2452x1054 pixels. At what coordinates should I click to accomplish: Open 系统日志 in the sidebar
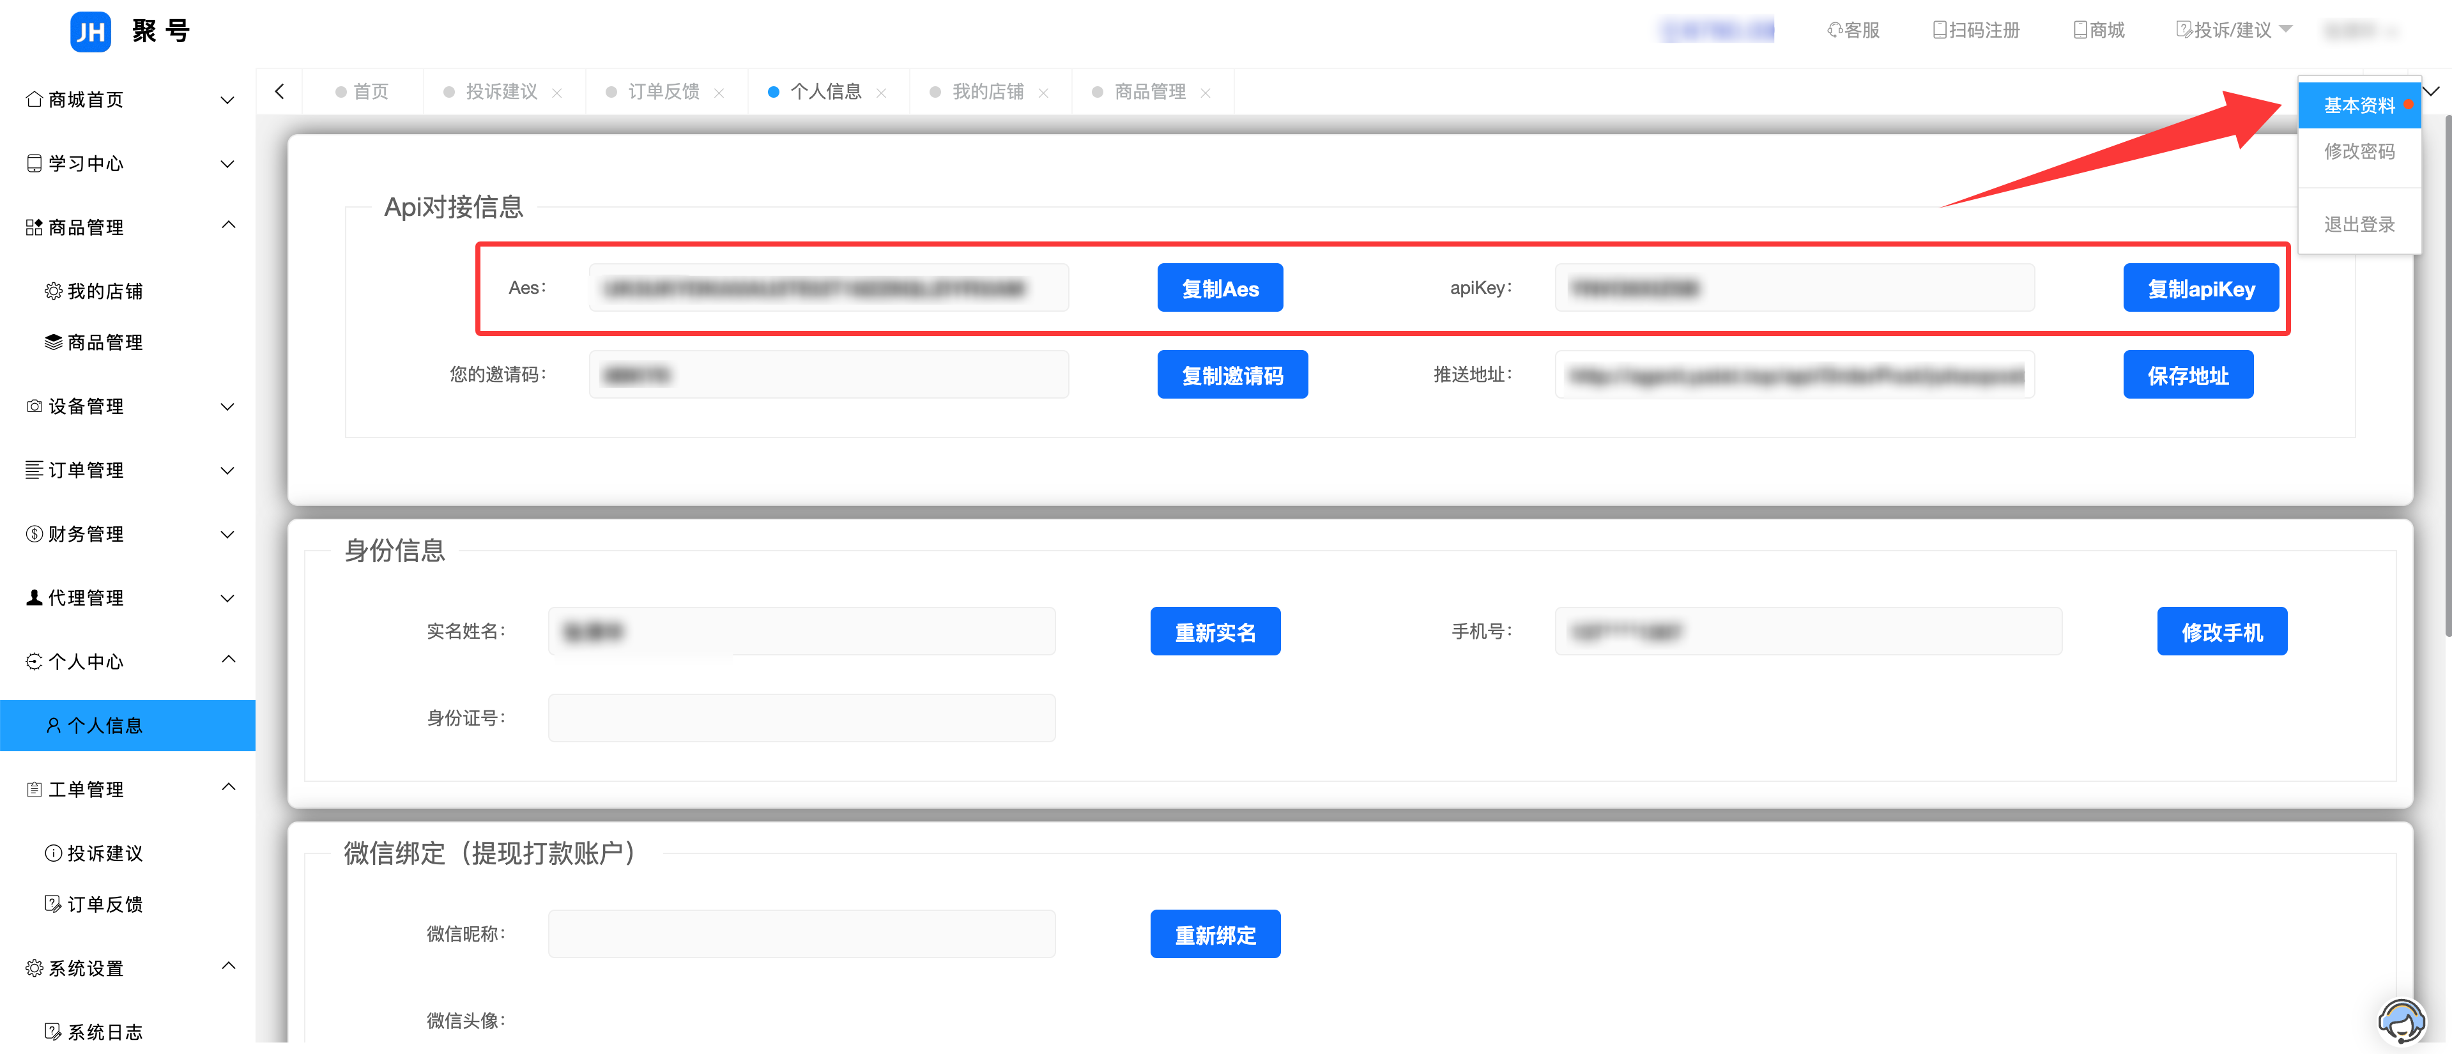click(x=105, y=1031)
